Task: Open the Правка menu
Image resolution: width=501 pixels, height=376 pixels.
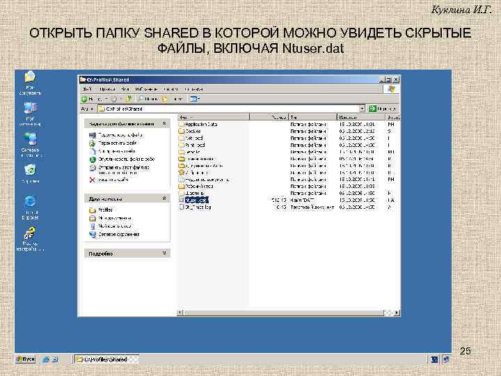Action: (106, 89)
